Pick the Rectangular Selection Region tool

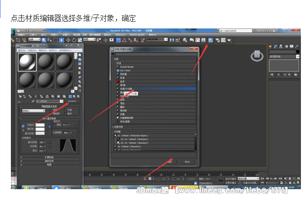pyautogui.click(x=55, y=40)
